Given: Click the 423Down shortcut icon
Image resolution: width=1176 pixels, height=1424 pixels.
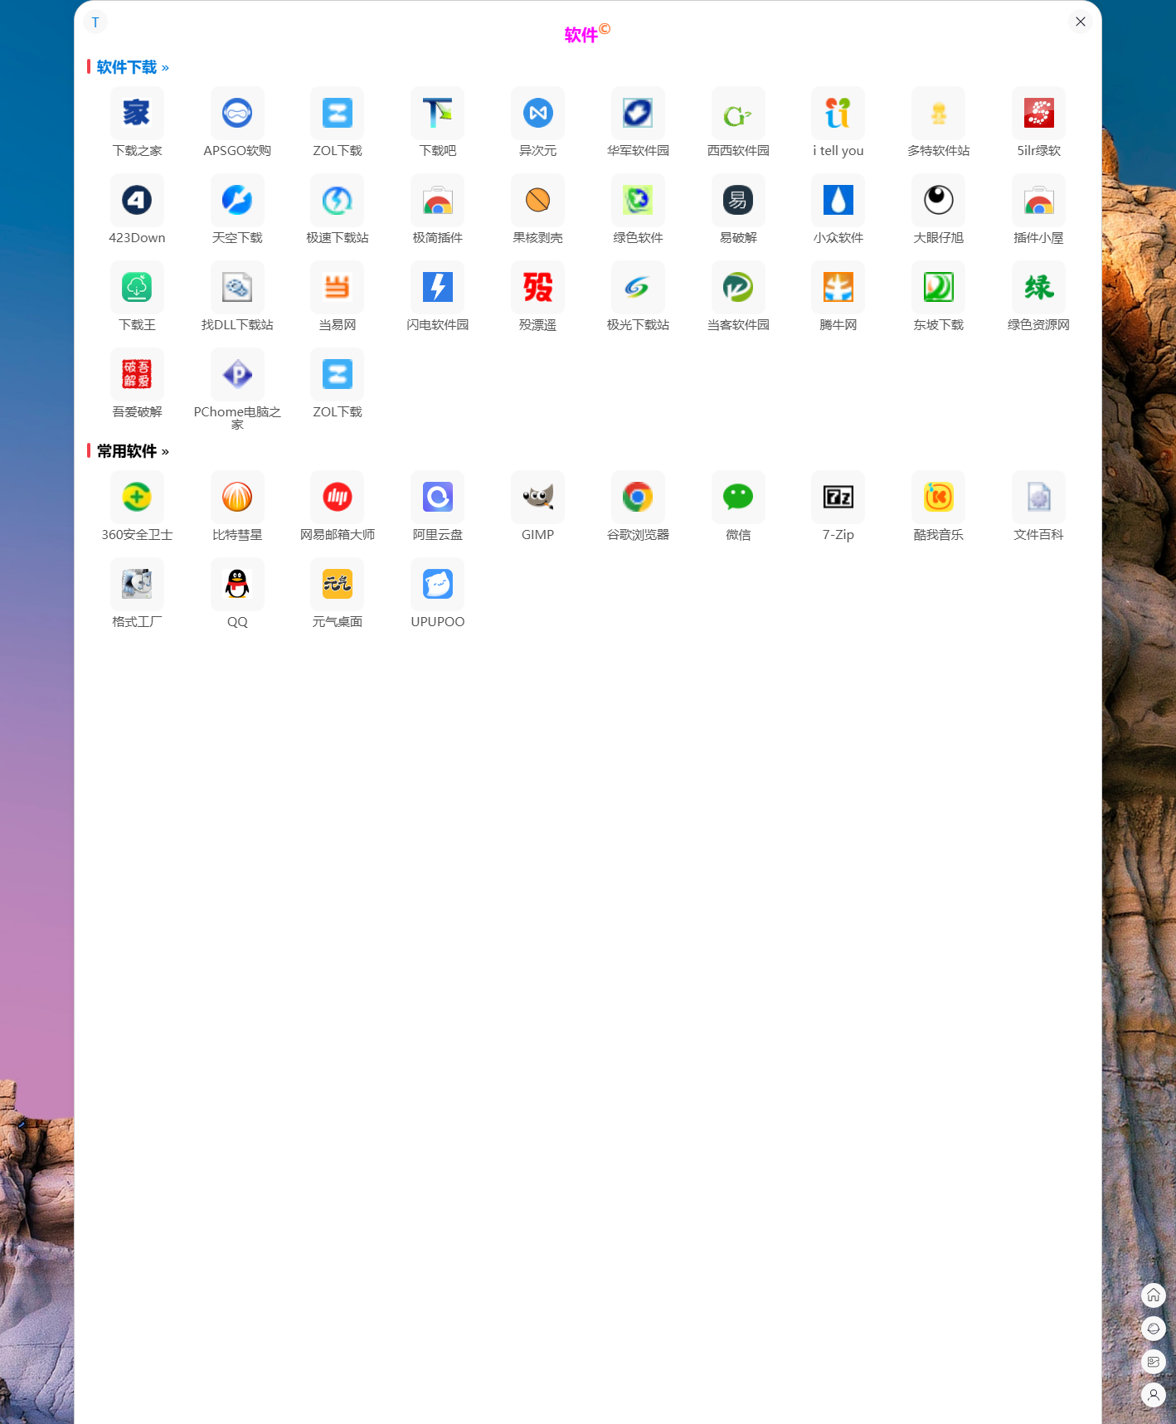Looking at the screenshot, I should pos(137,201).
